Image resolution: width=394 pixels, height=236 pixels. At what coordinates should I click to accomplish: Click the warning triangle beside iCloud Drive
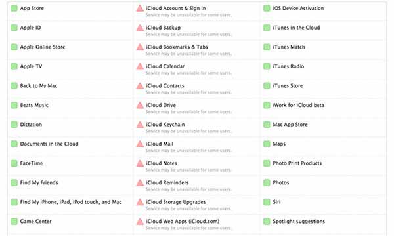tap(140, 106)
